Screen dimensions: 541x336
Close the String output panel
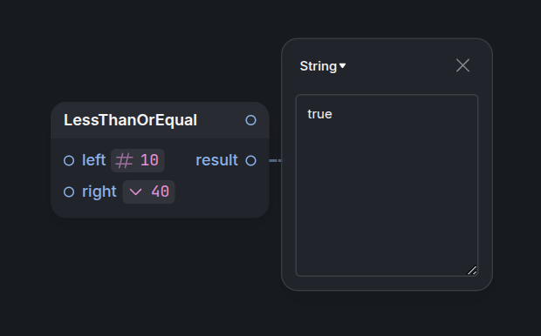tap(462, 65)
